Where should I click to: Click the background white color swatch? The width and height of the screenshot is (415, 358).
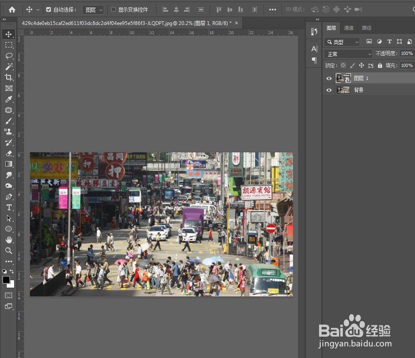11,285
